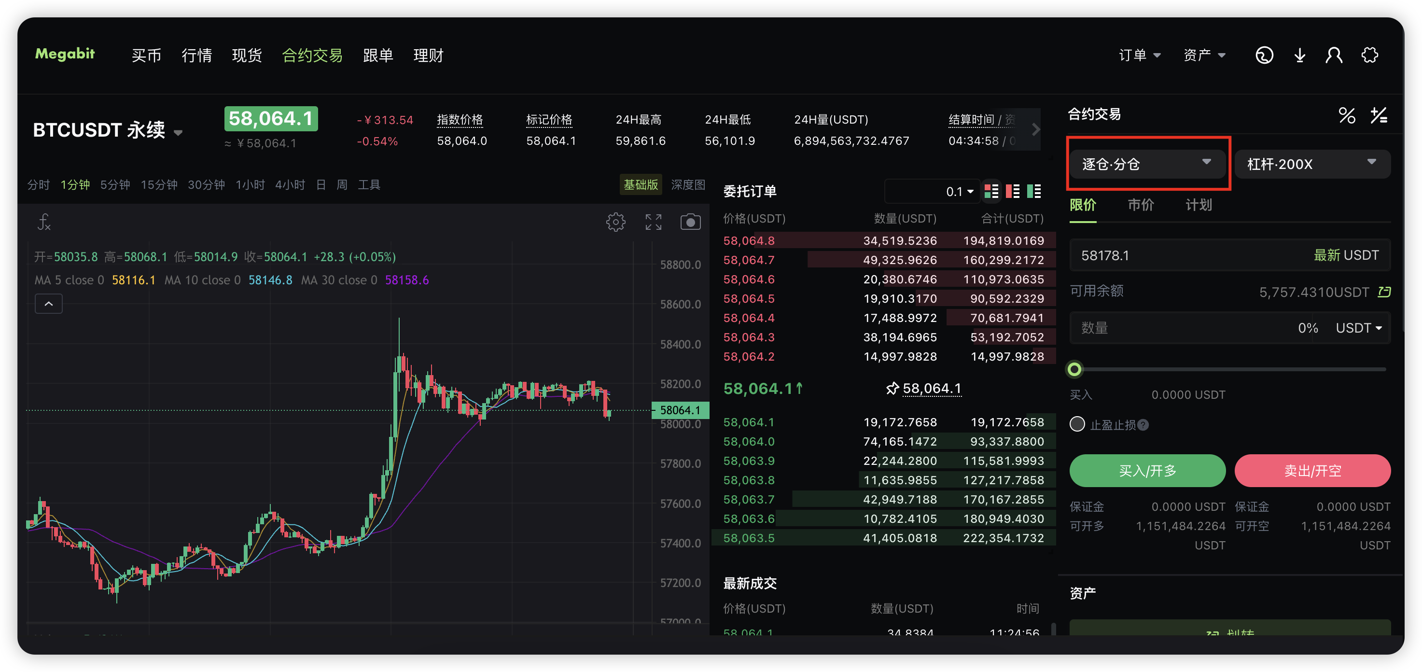
Task: Select the 计划 order tab
Action: click(x=1199, y=205)
